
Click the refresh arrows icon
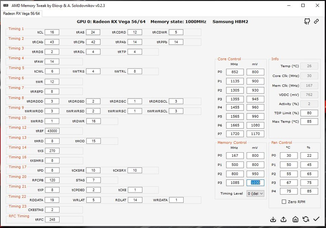[x=306, y=219]
